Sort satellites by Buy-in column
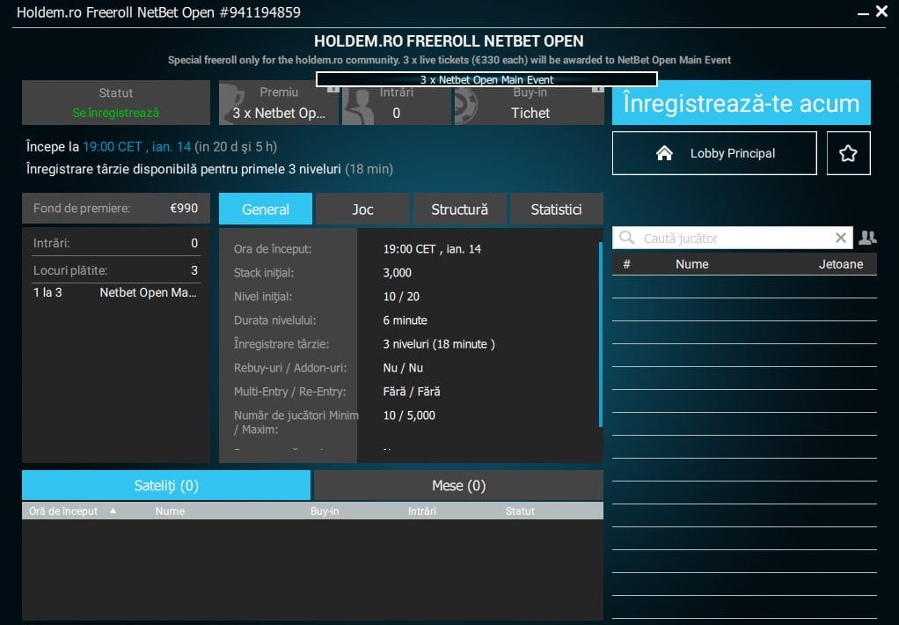Image resolution: width=899 pixels, height=625 pixels. click(x=325, y=511)
